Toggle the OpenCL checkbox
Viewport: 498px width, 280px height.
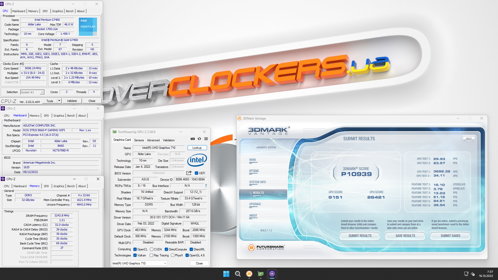coord(135,249)
